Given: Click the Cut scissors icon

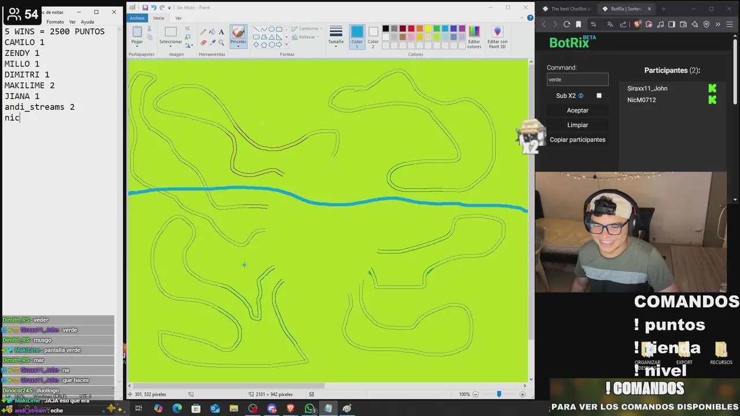Looking at the screenshot, I should (x=149, y=28).
